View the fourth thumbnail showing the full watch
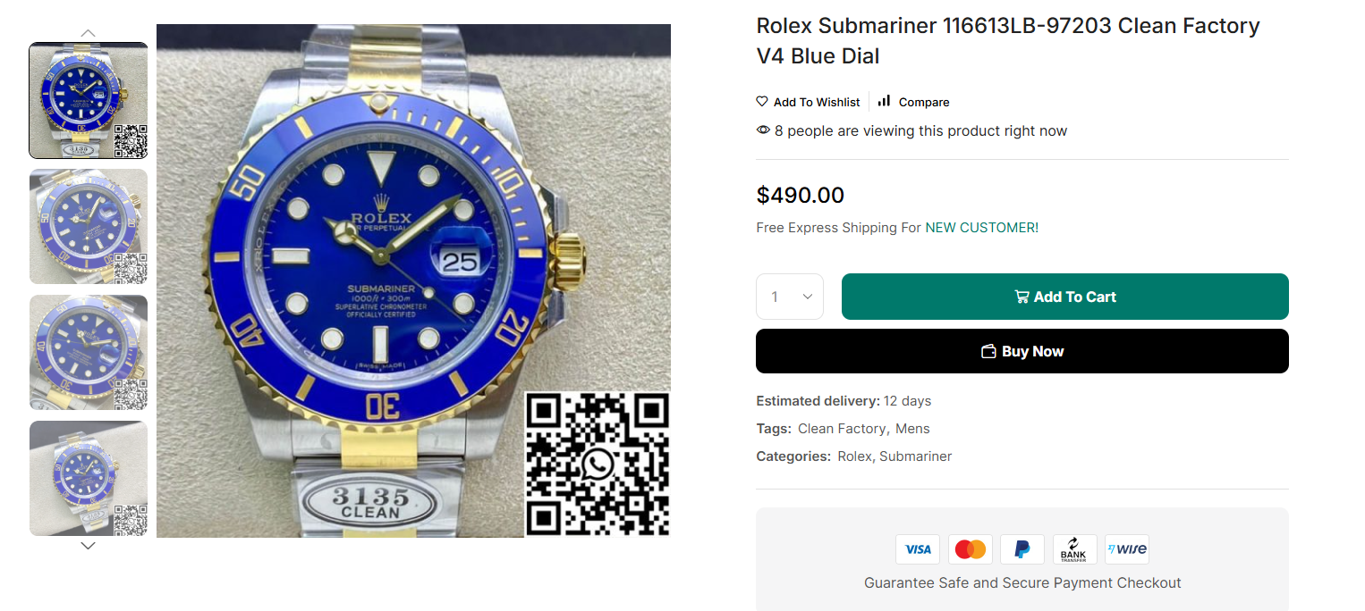 click(89, 479)
